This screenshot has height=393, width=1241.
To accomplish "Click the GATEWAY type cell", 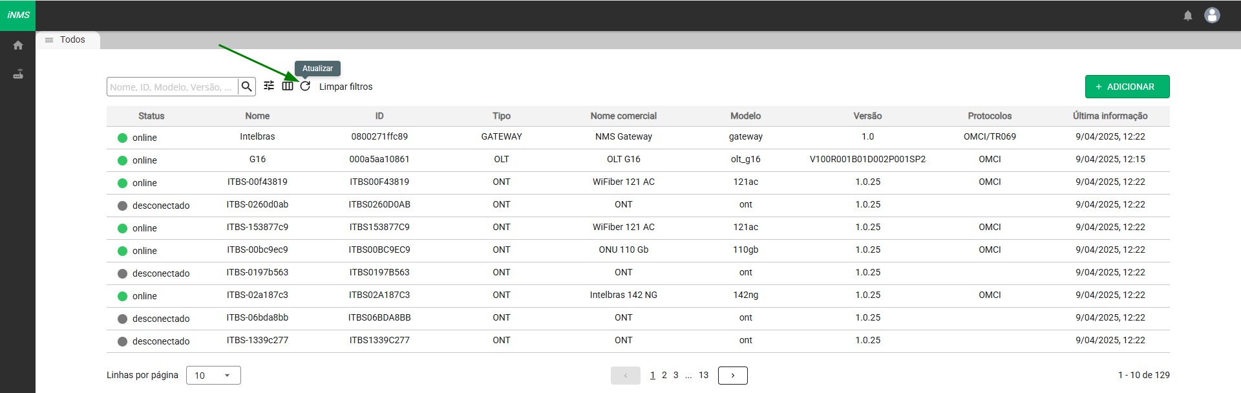I will (502, 137).
